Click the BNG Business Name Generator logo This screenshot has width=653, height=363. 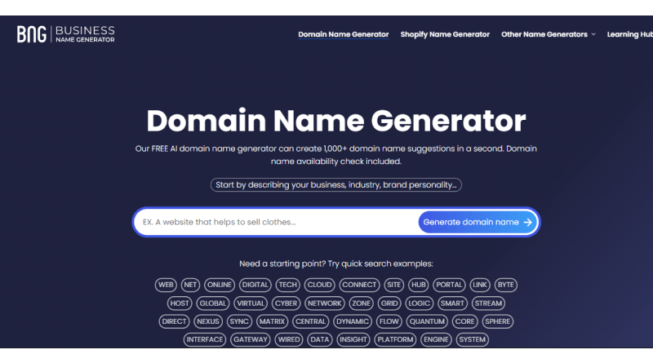point(66,34)
